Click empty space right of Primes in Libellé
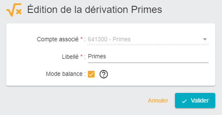 click(x=156, y=57)
